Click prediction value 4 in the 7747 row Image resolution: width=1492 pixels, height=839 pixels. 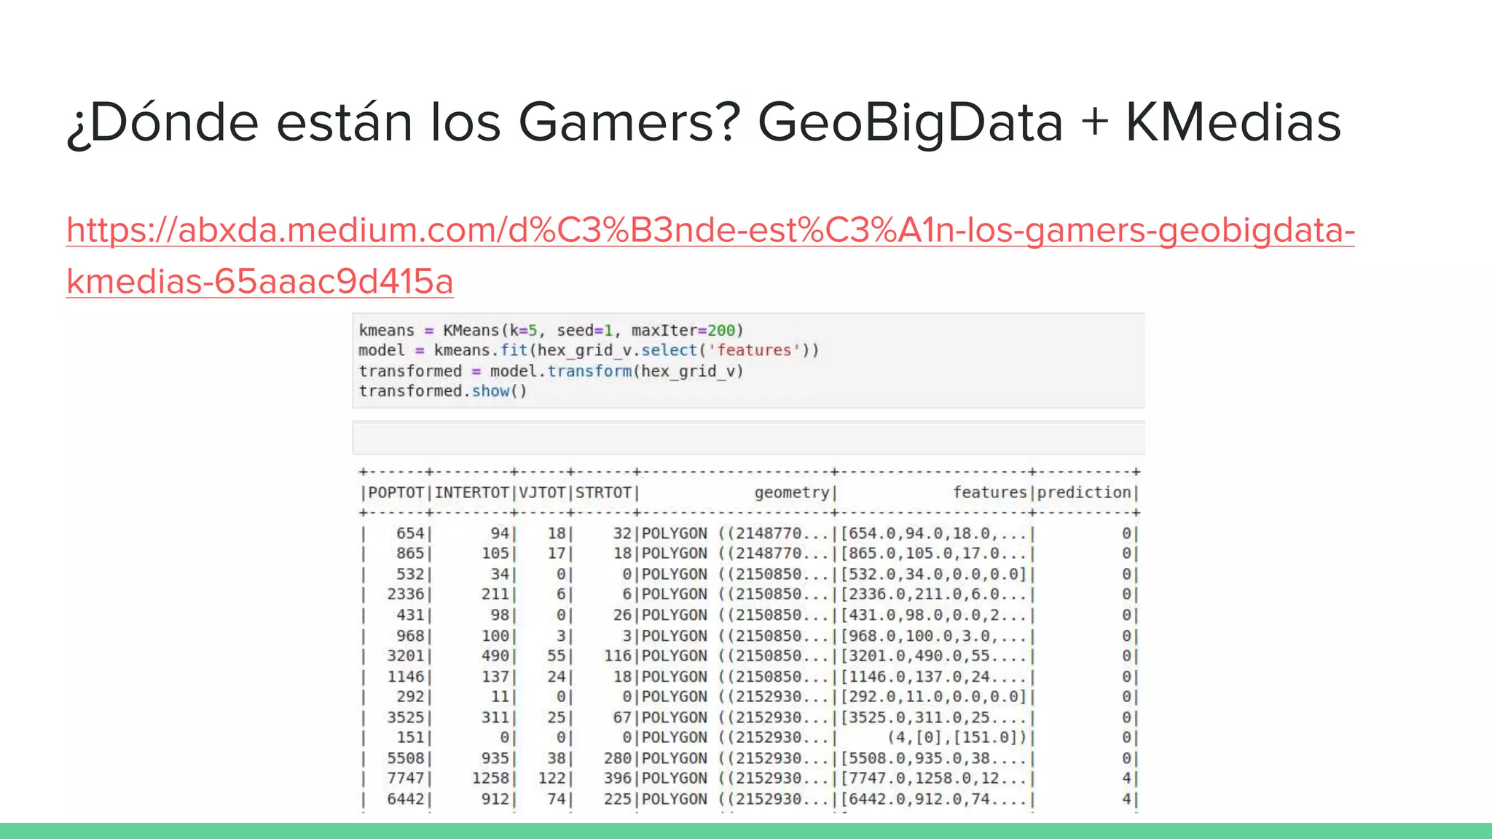click(x=1126, y=778)
